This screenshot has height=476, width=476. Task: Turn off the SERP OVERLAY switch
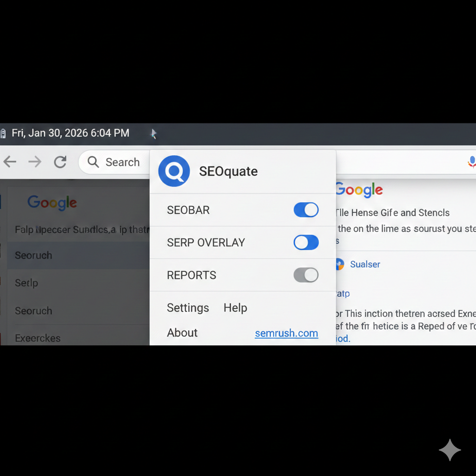coord(306,242)
